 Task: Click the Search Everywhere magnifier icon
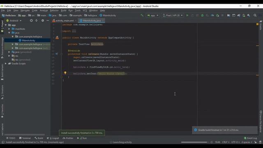pos(255,15)
